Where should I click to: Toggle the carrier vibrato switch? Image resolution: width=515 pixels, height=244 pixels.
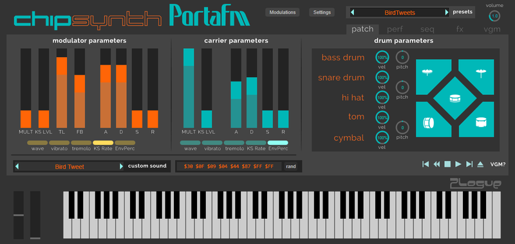click(x=212, y=143)
